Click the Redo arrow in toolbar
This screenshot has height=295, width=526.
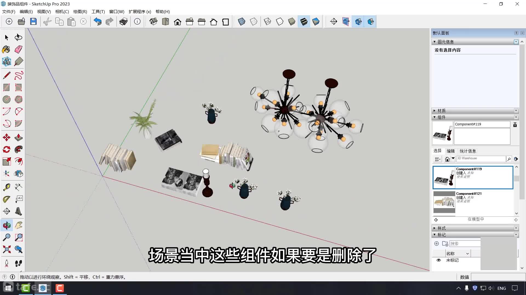[x=109, y=22]
